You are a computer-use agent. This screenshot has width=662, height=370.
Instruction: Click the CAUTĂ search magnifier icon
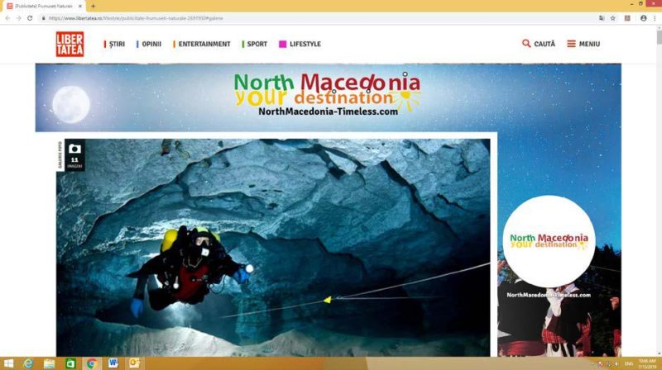point(526,44)
